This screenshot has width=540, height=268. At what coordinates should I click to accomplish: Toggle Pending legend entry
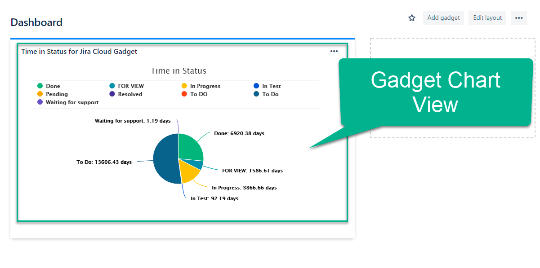coord(53,94)
